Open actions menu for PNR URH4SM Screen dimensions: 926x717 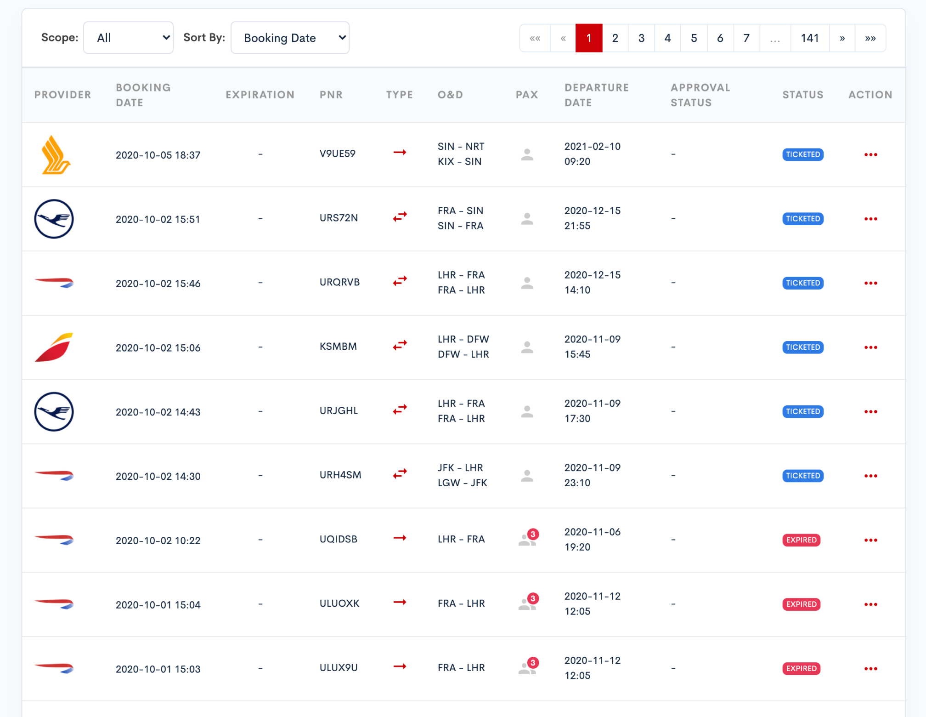coord(870,476)
